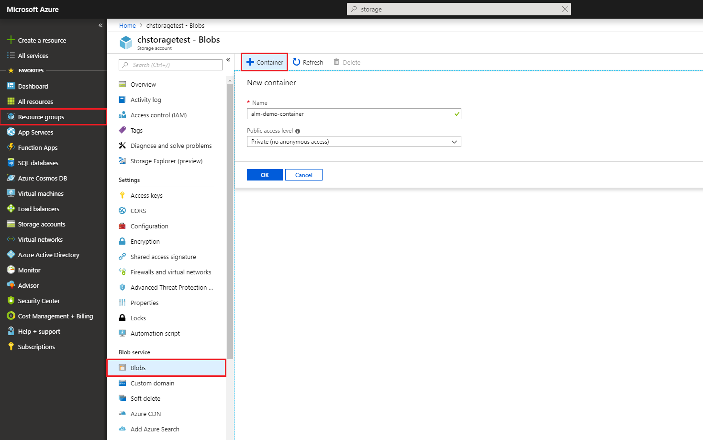Cancel the new container form

point(303,175)
